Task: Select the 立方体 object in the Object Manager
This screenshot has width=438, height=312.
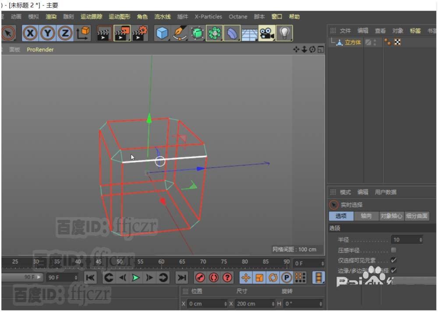Action: pos(352,42)
